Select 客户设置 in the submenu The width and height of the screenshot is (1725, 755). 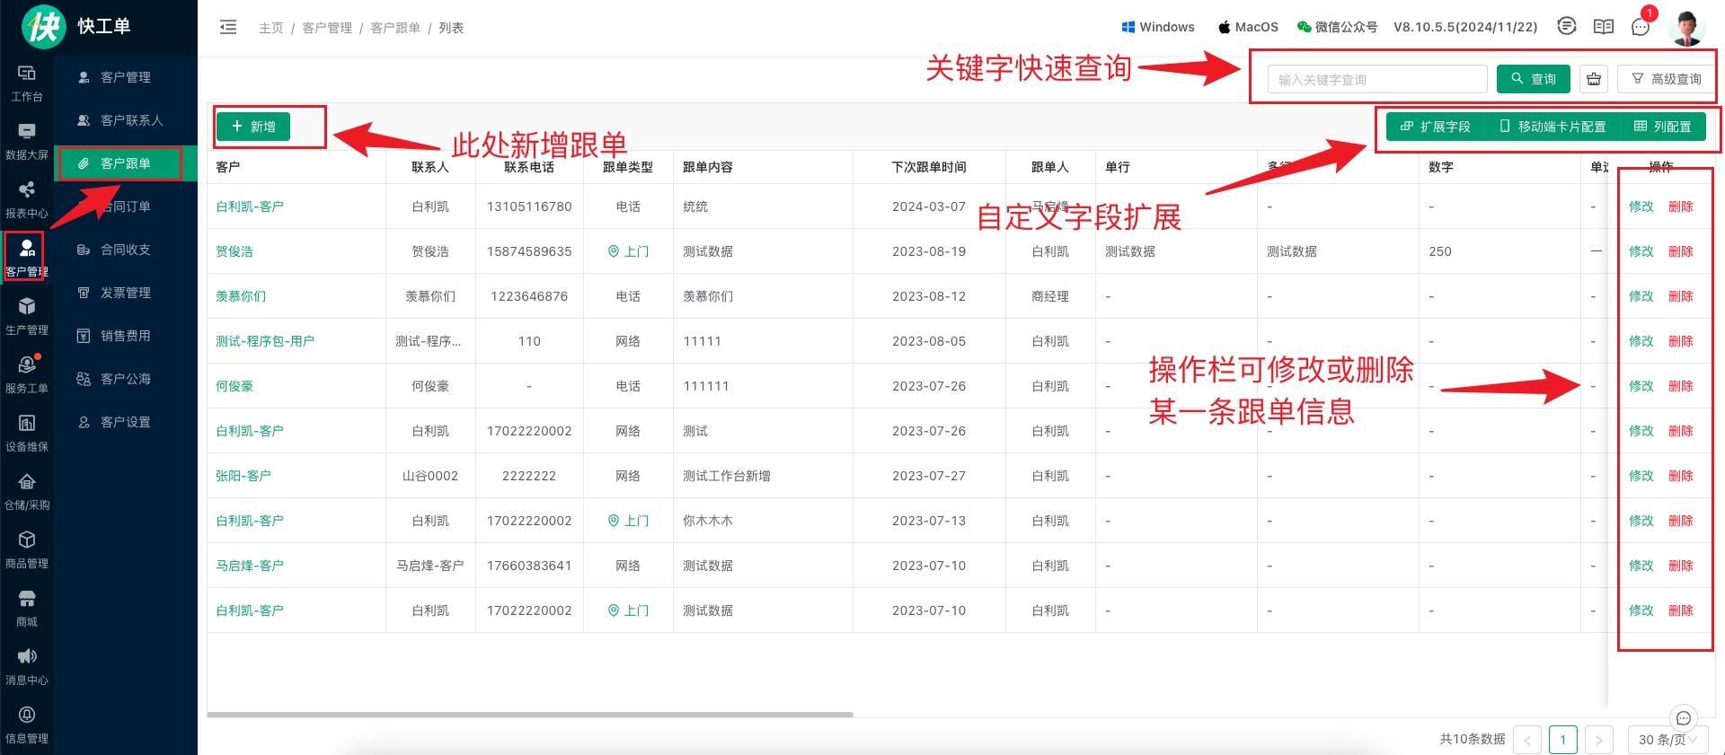[x=126, y=422]
